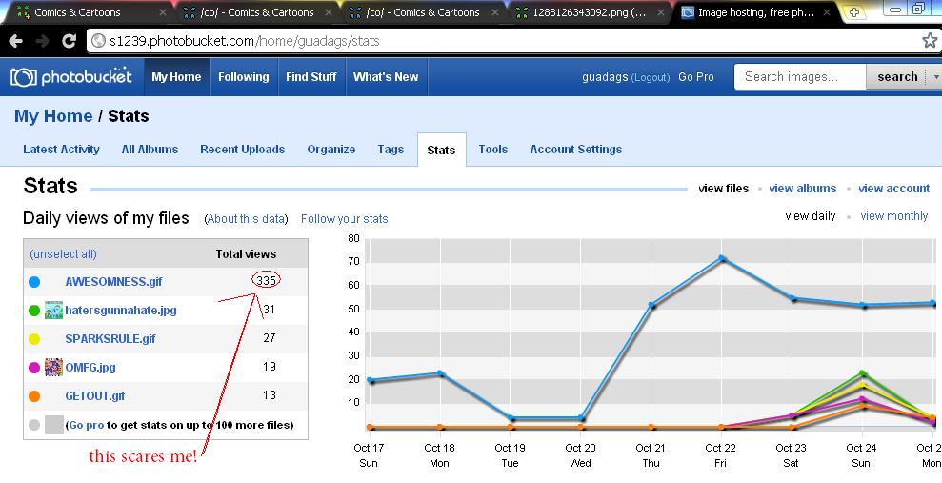Screen dimensions: 942x483
Task: Open the Account Settings tab
Action: 575,150
